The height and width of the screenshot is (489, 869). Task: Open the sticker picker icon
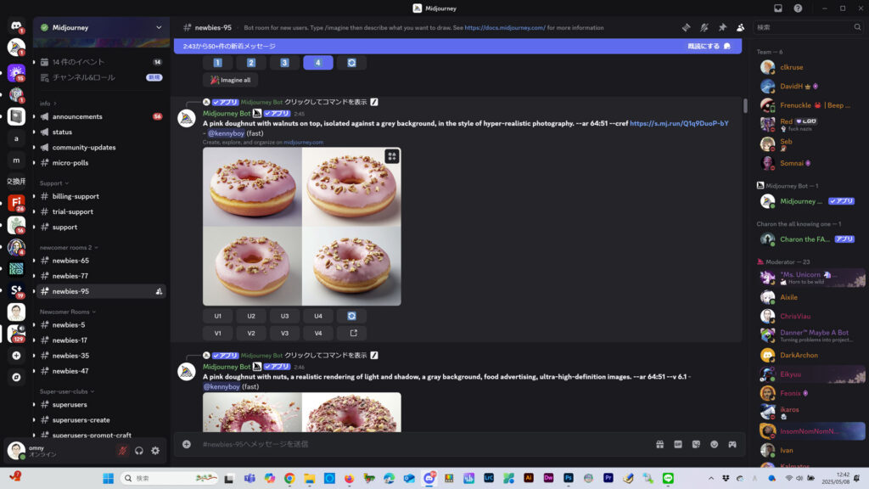(696, 444)
